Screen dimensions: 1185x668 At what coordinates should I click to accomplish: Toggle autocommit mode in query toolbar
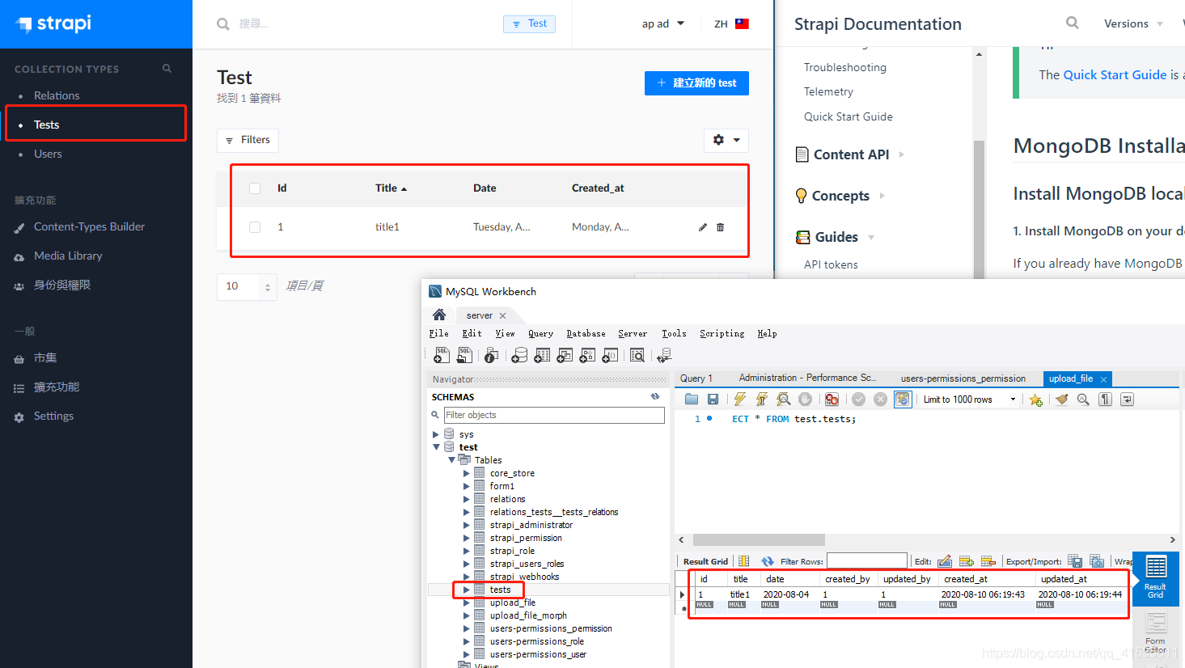point(903,399)
